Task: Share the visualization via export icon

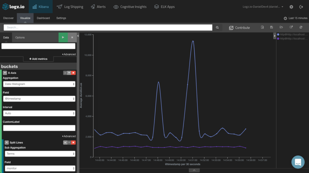Action: [291, 27]
